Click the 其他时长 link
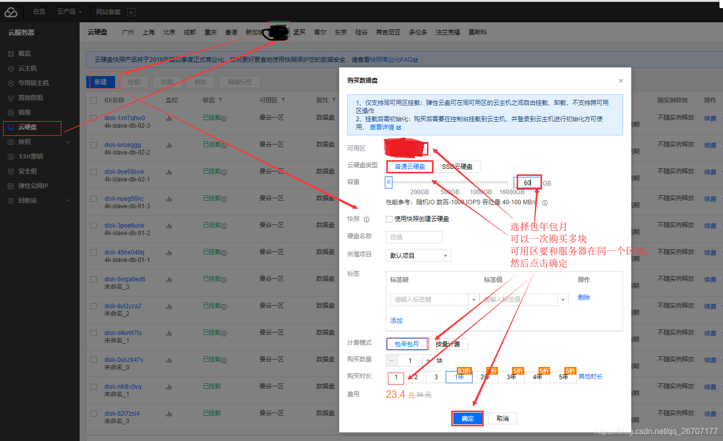This screenshot has height=441, width=723. [591, 377]
